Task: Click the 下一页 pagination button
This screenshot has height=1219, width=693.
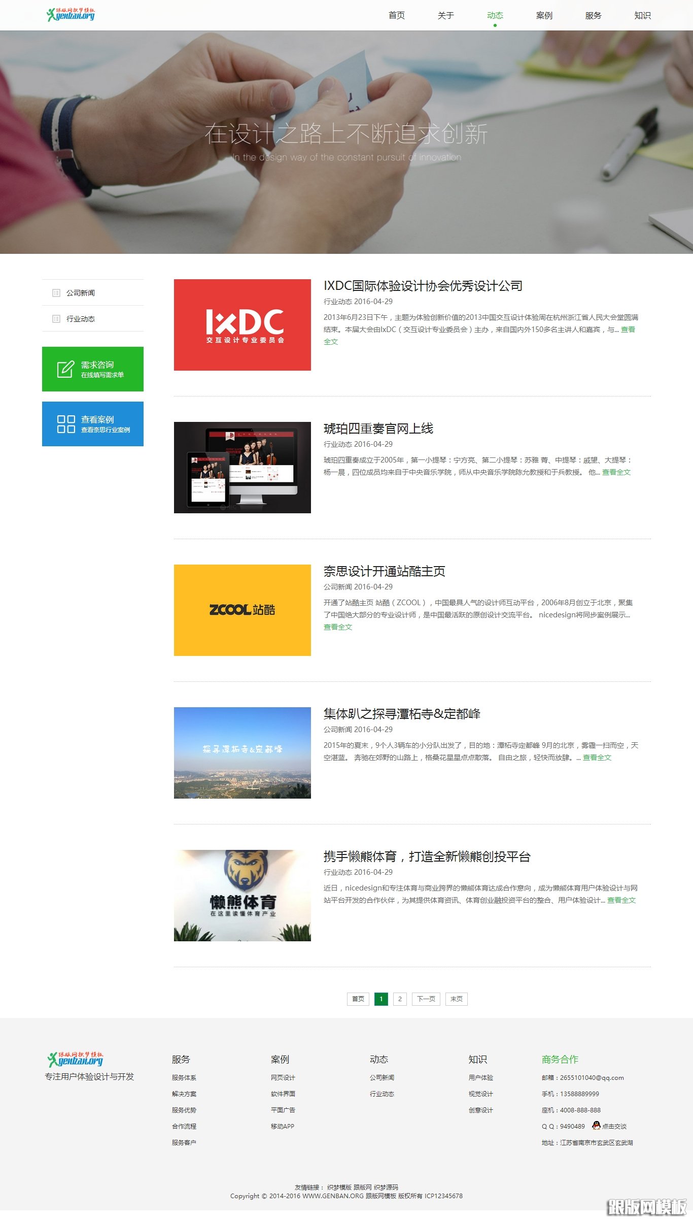Action: (426, 999)
